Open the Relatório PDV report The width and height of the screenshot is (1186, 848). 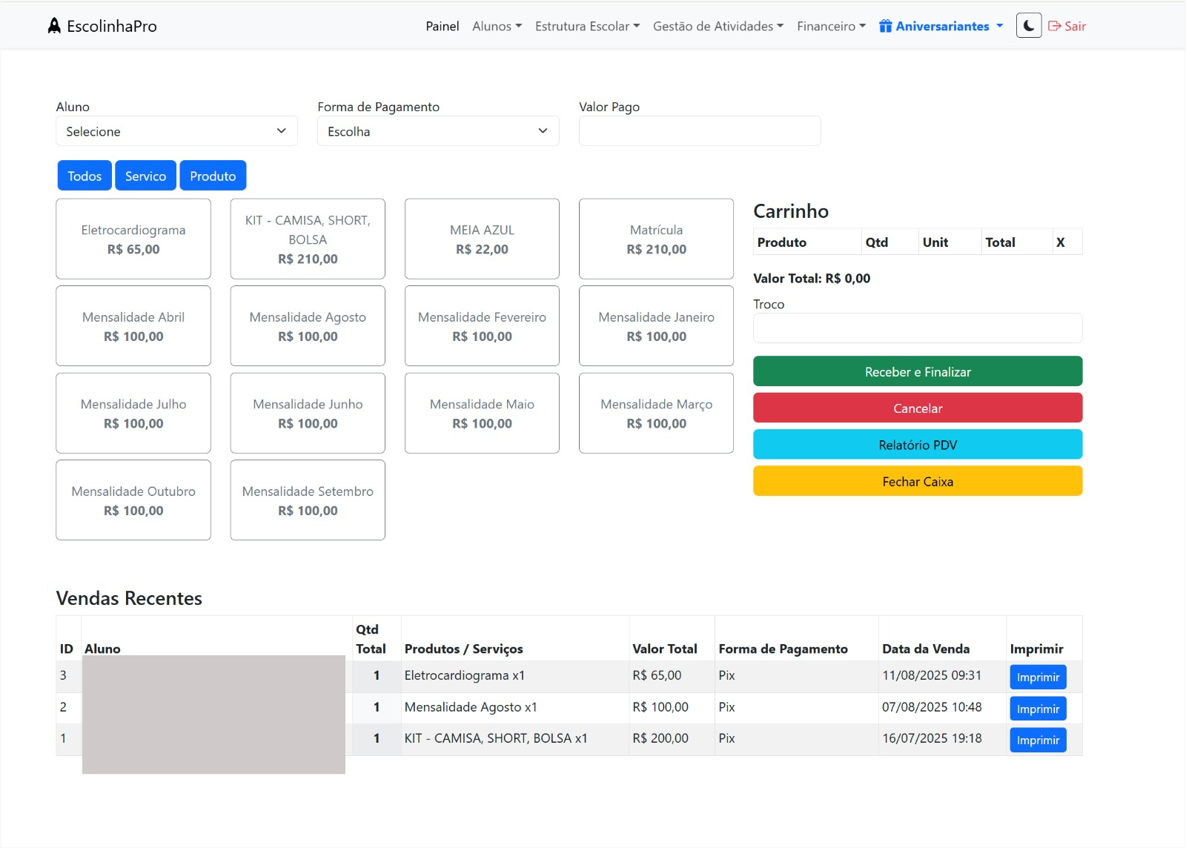pyautogui.click(x=918, y=445)
